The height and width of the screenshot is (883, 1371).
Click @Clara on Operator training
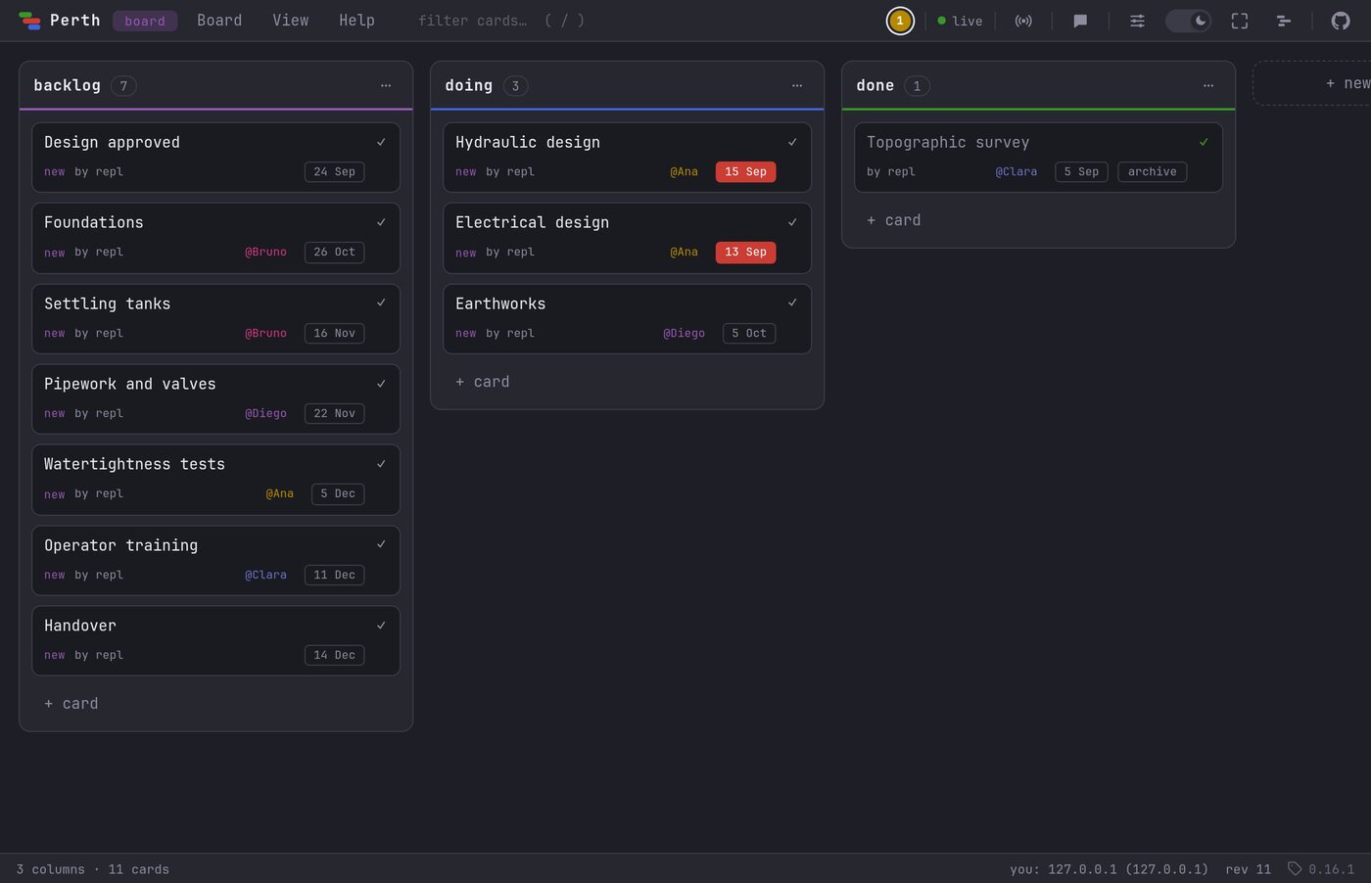pos(265,575)
